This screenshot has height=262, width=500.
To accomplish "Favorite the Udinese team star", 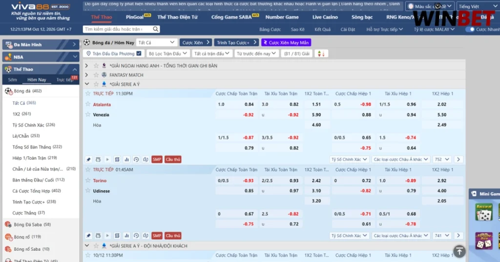I will [88, 190].
